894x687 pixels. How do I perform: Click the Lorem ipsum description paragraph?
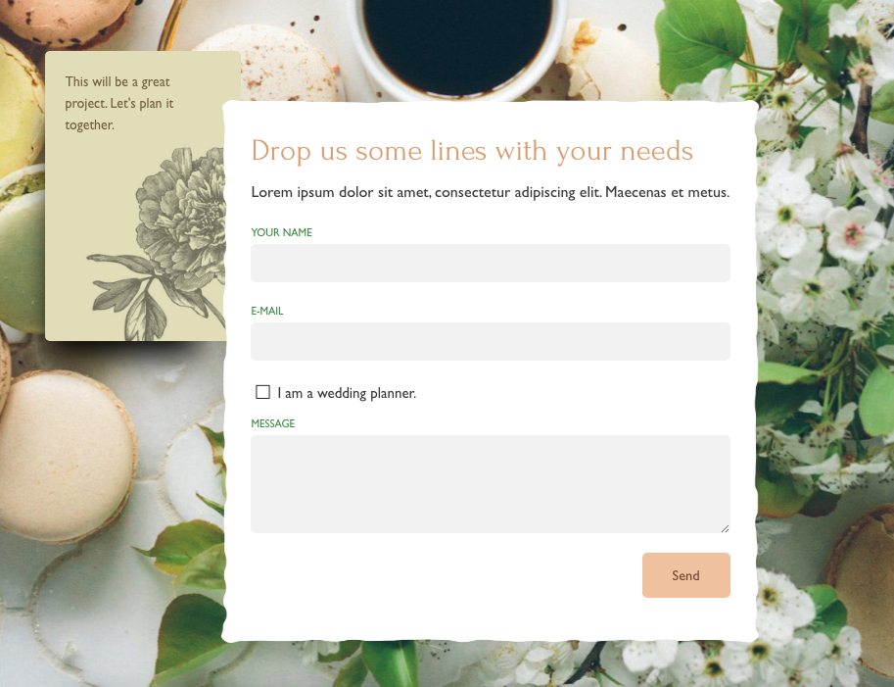click(x=491, y=192)
